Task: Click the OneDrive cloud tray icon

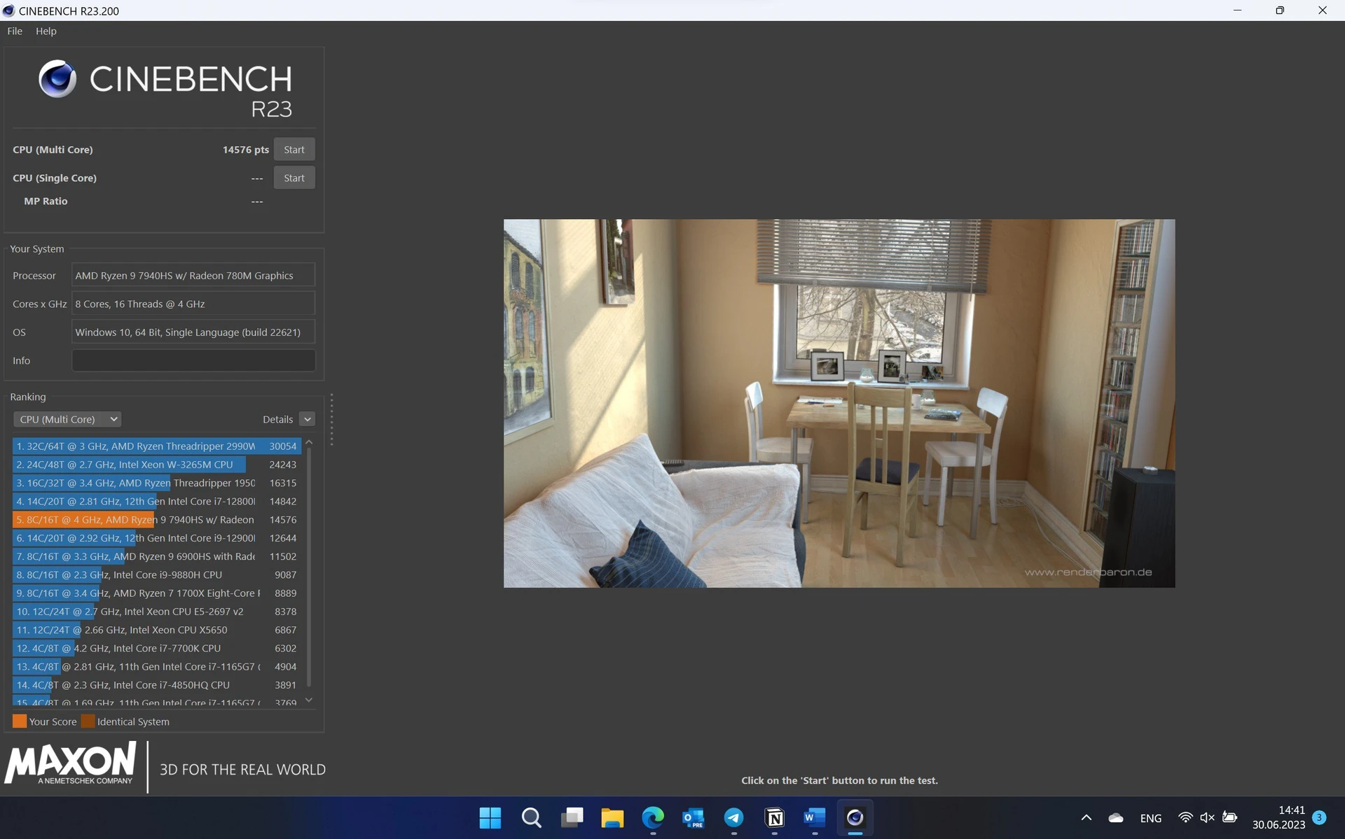Action: tap(1116, 817)
